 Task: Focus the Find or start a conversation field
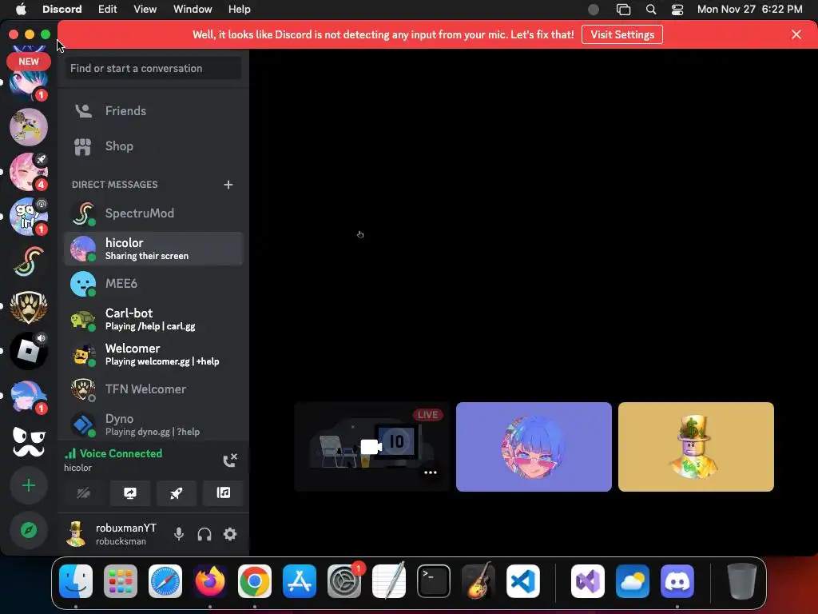153,69
